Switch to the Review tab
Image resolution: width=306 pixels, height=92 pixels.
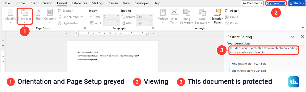point(113,3)
